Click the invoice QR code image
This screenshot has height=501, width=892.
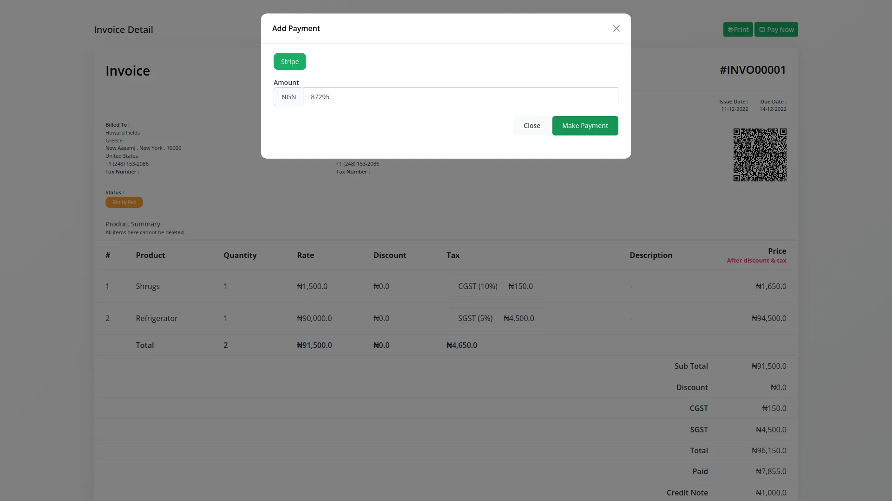[760, 155]
